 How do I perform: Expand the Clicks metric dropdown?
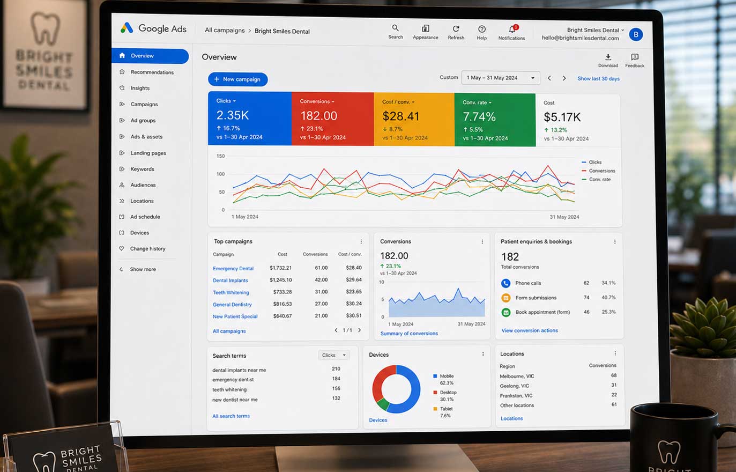coord(234,101)
